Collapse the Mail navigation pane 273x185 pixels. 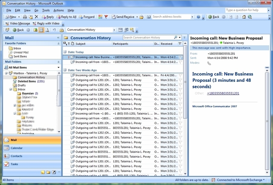click(x=58, y=38)
